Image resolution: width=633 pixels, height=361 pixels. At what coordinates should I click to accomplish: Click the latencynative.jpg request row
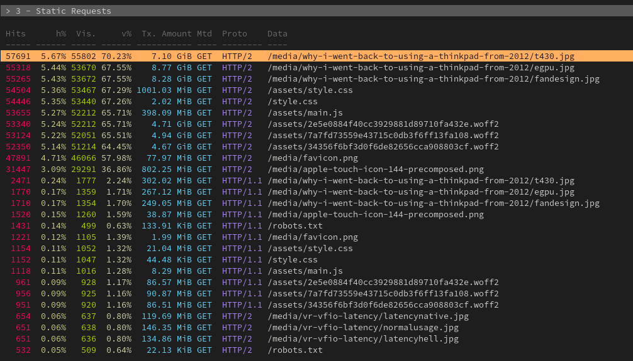[x=367, y=316]
